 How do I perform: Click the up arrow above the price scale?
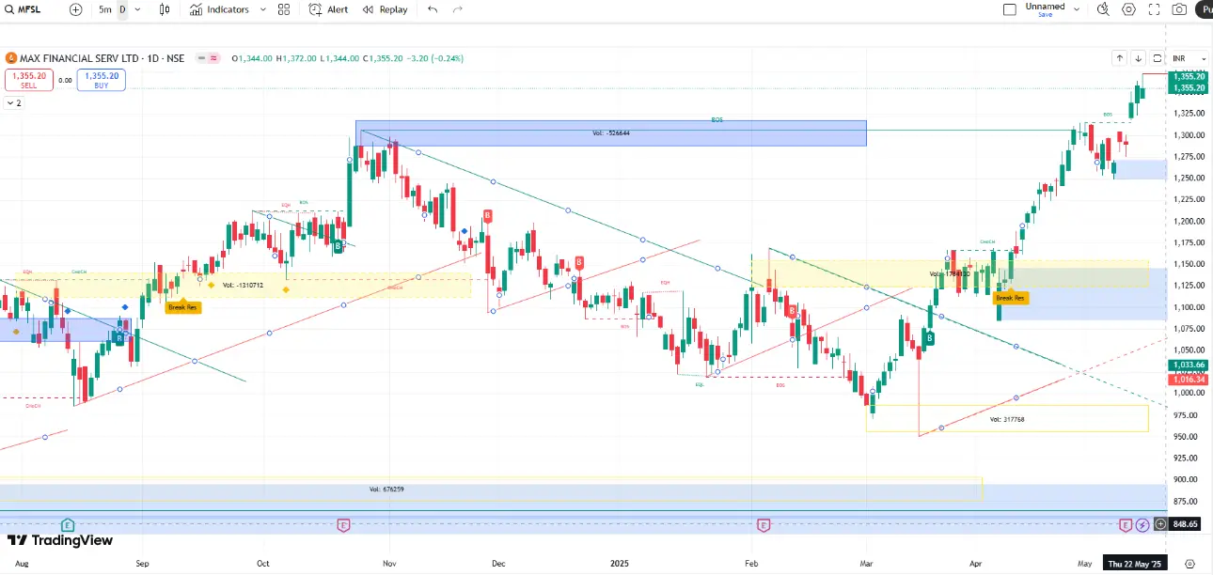point(1119,58)
